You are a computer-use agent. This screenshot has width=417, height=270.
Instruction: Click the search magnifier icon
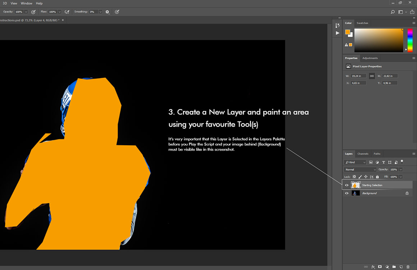tap(393, 12)
